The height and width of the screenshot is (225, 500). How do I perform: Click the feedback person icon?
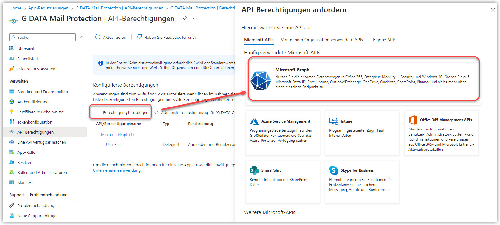pos(139,37)
